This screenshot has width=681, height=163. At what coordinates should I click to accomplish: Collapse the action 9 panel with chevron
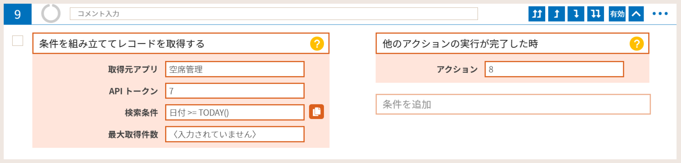point(636,14)
